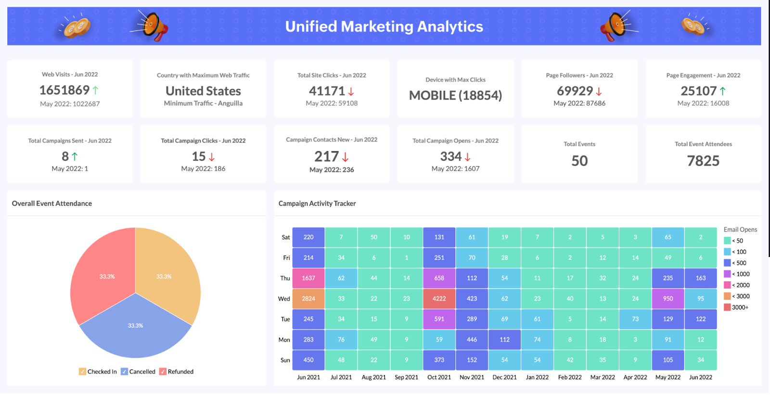Image resolution: width=770 pixels, height=396 pixels.
Task: Click the red down arrow beside Page Followers
Action: (599, 91)
